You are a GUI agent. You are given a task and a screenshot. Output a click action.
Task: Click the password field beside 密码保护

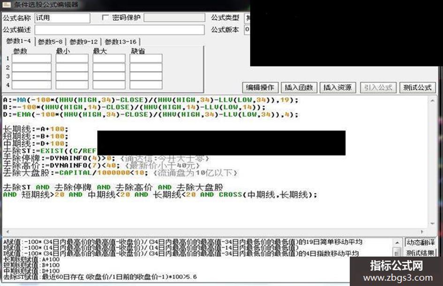[174, 17]
